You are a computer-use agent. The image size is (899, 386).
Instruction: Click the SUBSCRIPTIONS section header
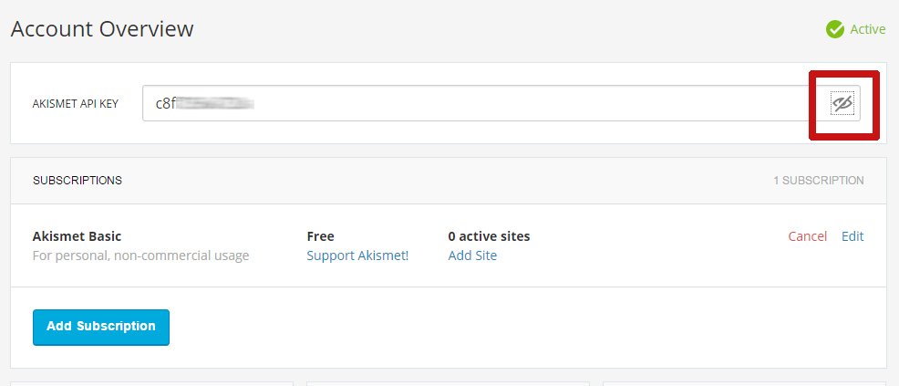coord(77,181)
